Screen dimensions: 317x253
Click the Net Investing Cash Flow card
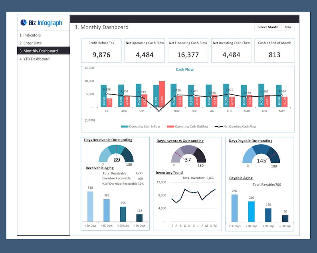[x=231, y=51]
